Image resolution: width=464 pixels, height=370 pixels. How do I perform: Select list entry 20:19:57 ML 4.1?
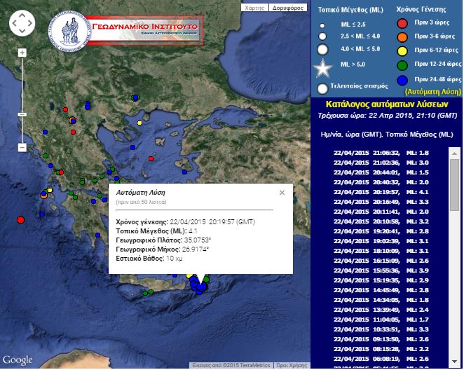[x=381, y=192]
